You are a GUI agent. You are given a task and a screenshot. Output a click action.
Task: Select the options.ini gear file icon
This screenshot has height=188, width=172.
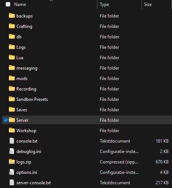coord(11,172)
